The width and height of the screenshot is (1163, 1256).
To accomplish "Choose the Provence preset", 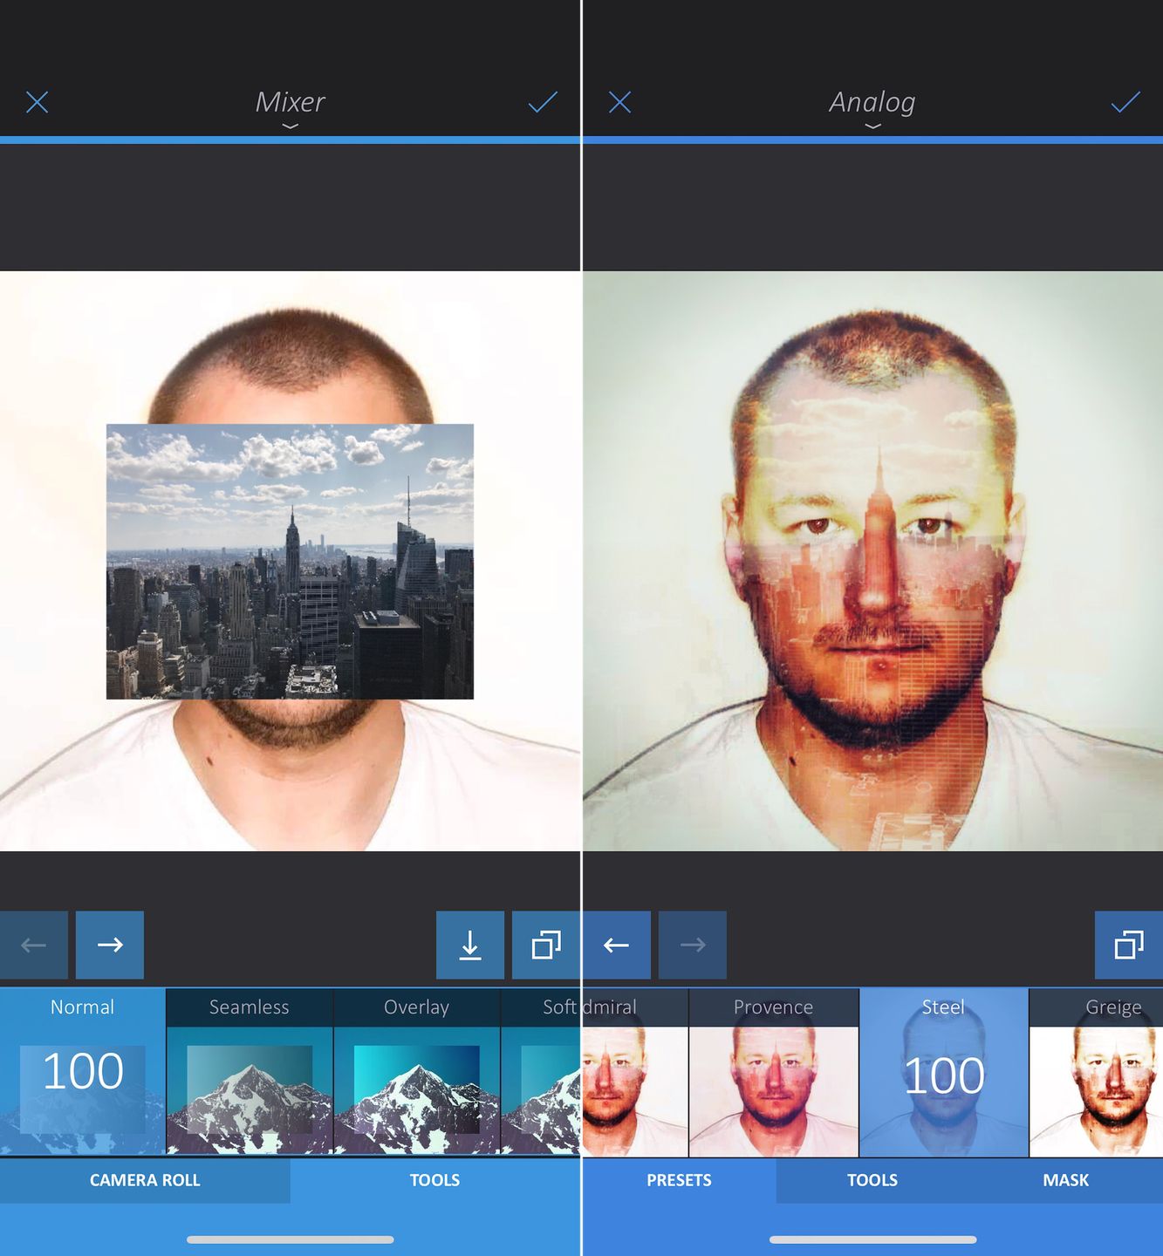I will (774, 1072).
